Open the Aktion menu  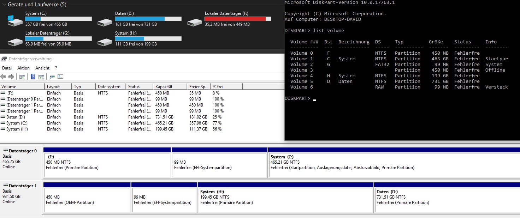tap(23, 68)
